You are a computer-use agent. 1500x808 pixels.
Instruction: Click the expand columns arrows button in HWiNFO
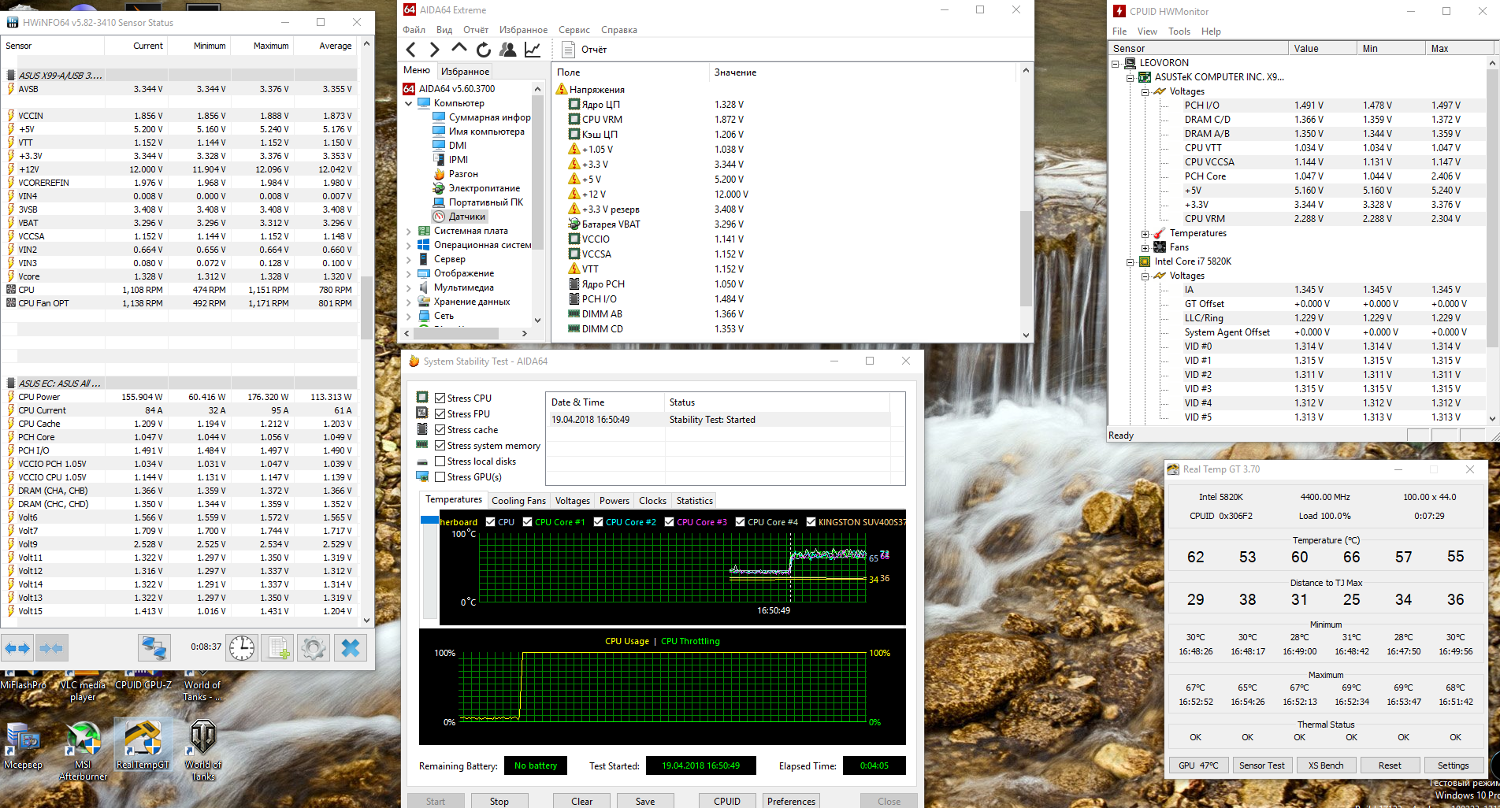click(x=17, y=648)
